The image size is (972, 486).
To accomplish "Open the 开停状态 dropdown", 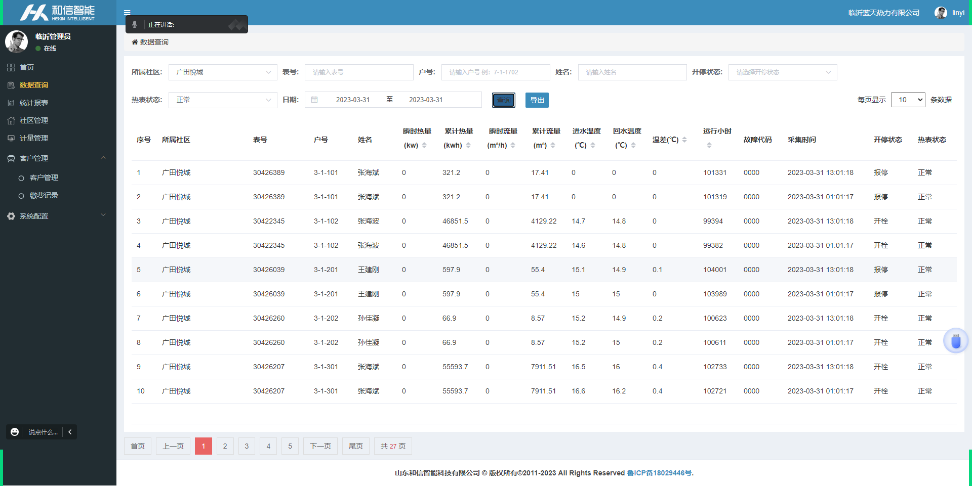I will [783, 72].
